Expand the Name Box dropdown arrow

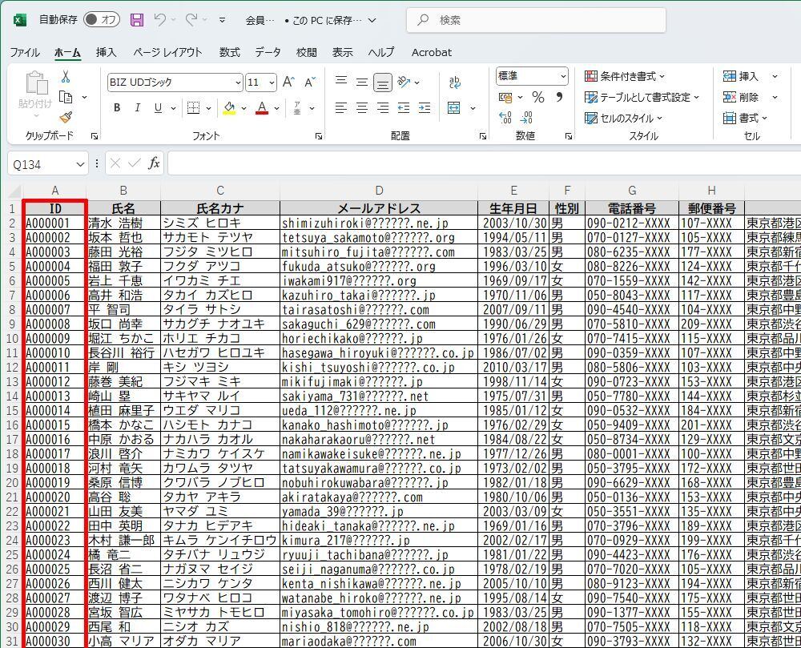[x=79, y=164]
